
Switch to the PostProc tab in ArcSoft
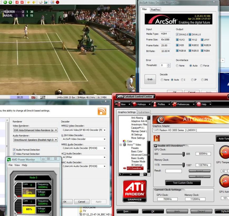pyautogui.click(x=155, y=9)
